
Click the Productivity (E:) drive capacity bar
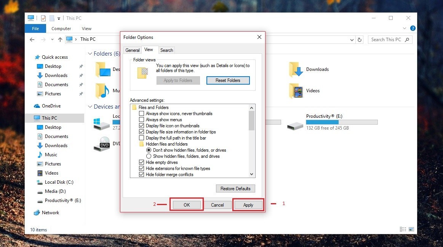pos(342,122)
